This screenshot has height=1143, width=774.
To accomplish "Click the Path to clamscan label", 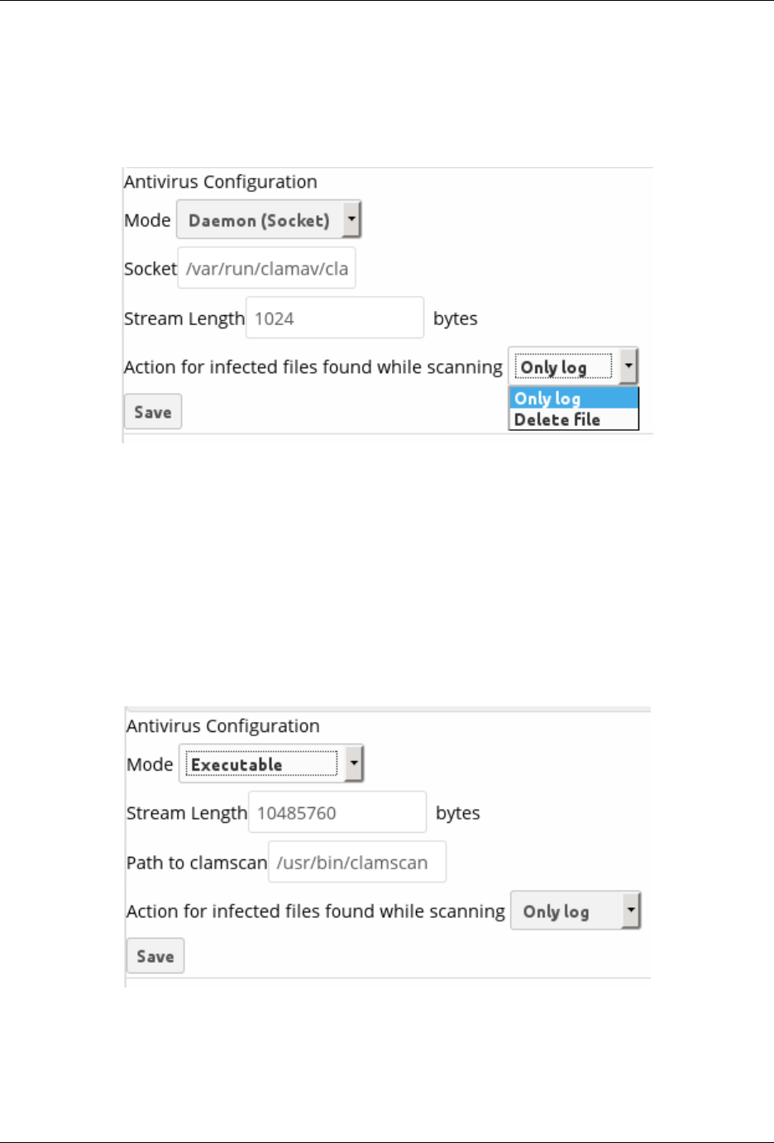I will 197,863.
